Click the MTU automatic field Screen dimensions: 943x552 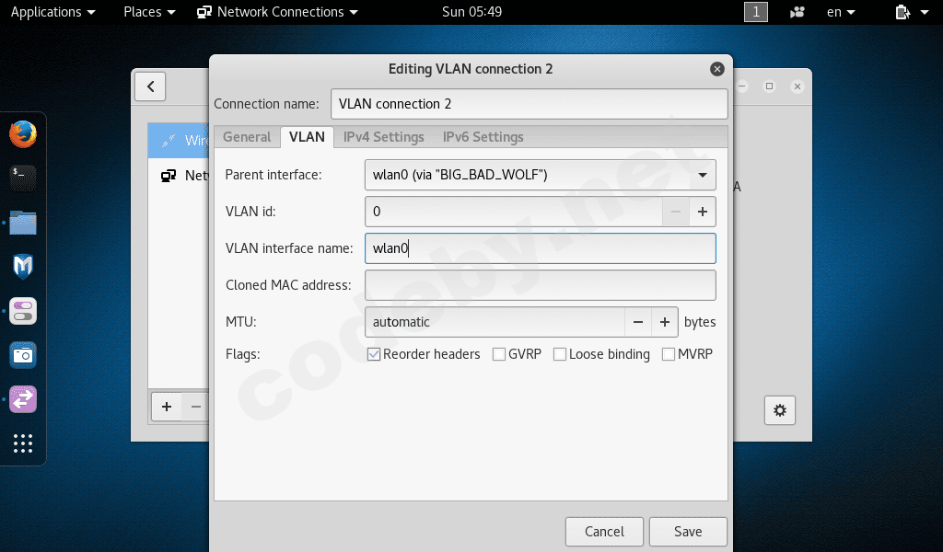(x=495, y=322)
